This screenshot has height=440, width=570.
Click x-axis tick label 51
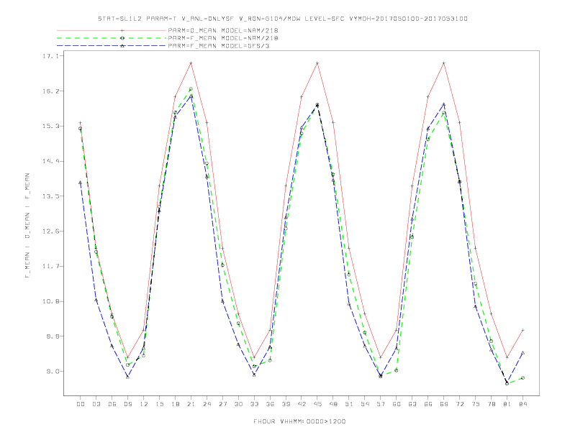[x=349, y=404]
